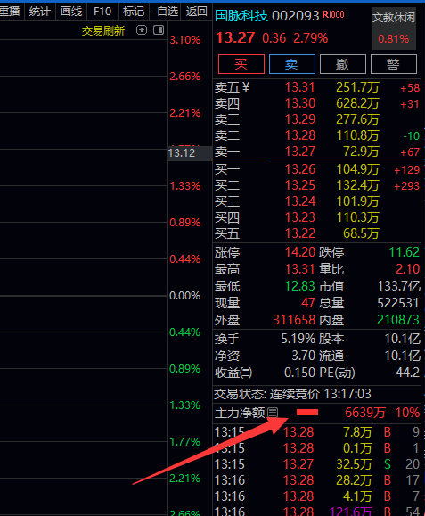Click the 警 alert button
The height and width of the screenshot is (516, 425).
pos(394,64)
